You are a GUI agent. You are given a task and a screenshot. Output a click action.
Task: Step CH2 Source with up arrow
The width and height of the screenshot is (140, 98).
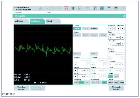click(x=93, y=64)
